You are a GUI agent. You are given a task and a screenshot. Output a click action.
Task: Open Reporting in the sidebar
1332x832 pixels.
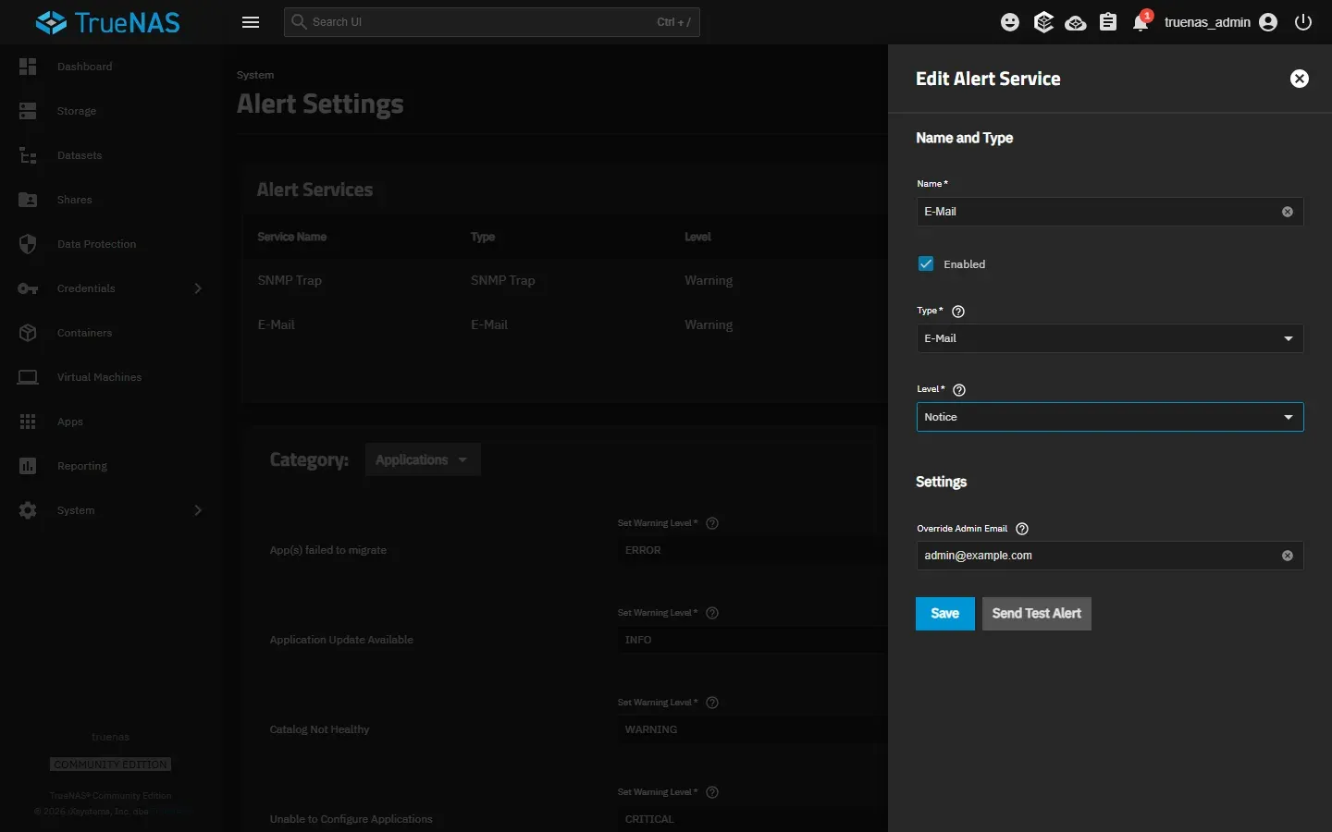pos(111,466)
